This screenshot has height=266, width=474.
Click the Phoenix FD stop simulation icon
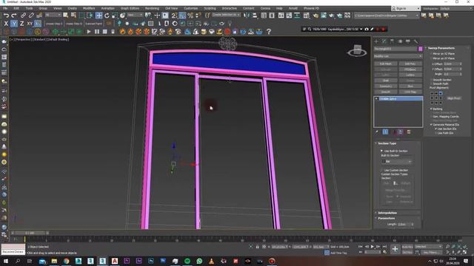tap(105, 31)
